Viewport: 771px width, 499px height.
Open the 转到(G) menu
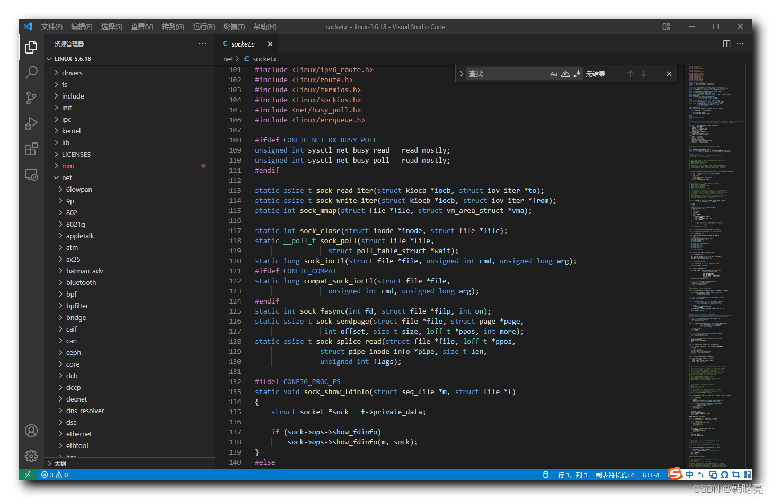click(173, 26)
